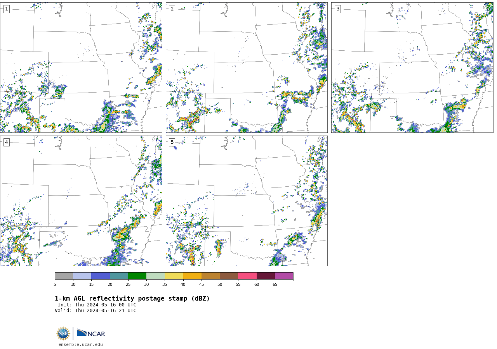Click the brown 50-55 dBZ swatch

click(x=229, y=276)
